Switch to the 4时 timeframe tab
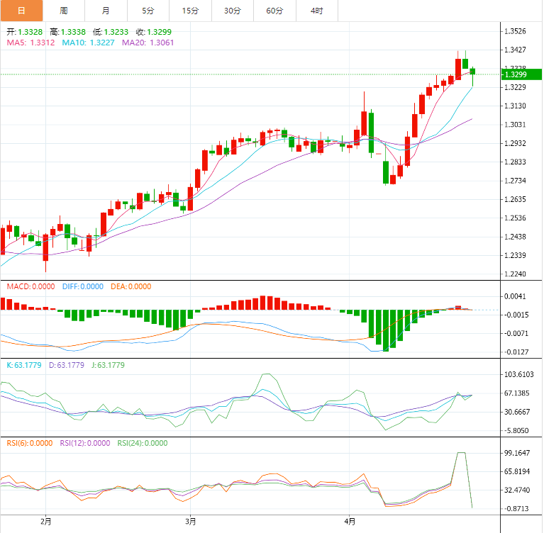The height and width of the screenshot is (533, 544). coord(317,11)
